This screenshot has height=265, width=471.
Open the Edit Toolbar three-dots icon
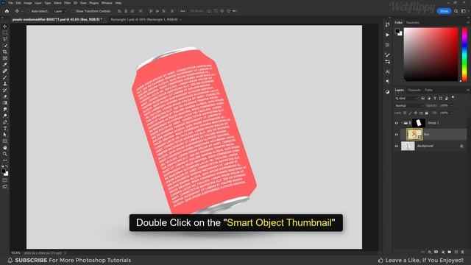pyautogui.click(x=5, y=160)
